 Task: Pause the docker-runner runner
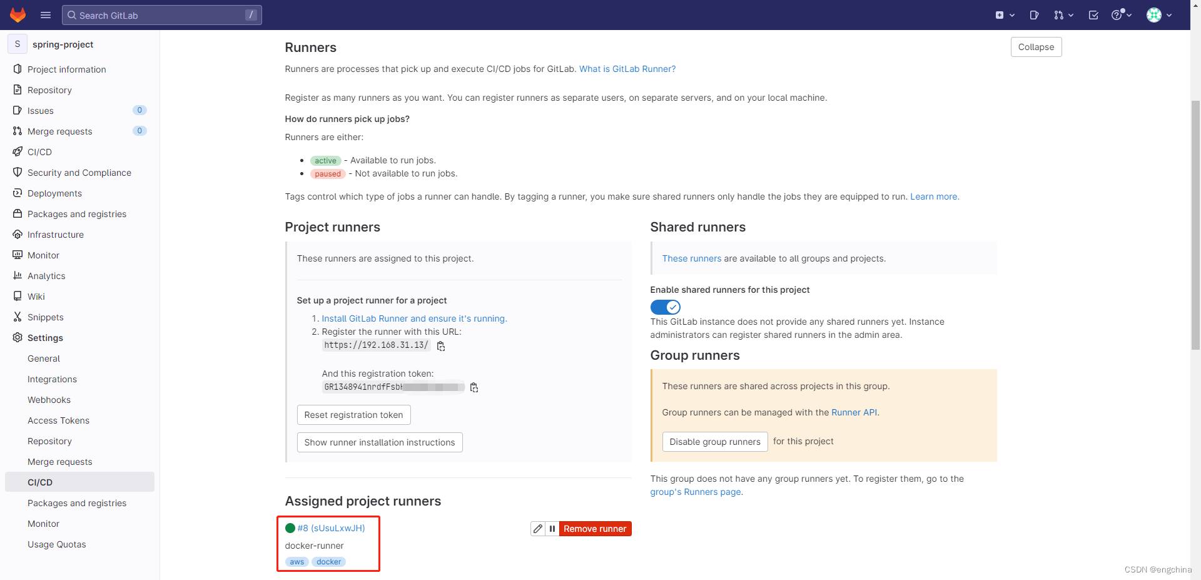(x=552, y=529)
